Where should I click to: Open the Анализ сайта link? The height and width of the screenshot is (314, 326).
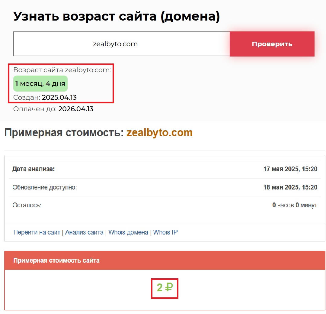(84, 232)
